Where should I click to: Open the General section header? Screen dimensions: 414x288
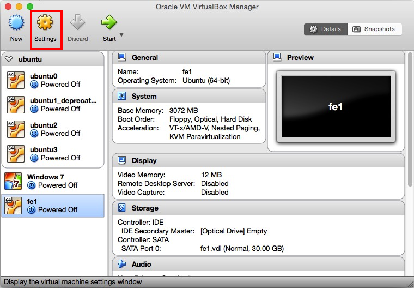145,57
